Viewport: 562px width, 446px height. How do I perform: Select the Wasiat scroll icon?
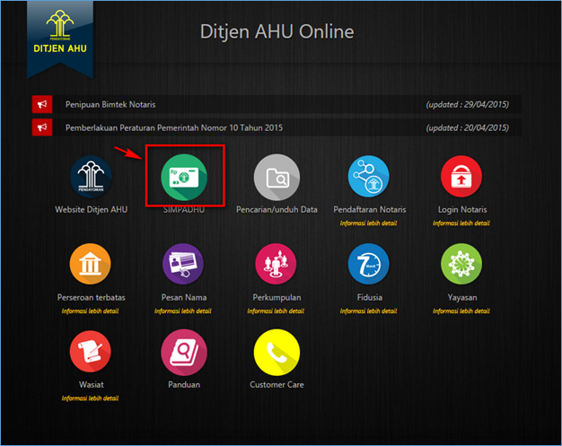91,353
